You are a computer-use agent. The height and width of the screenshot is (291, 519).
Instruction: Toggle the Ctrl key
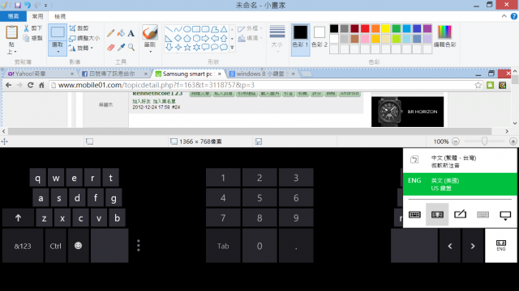pos(56,246)
